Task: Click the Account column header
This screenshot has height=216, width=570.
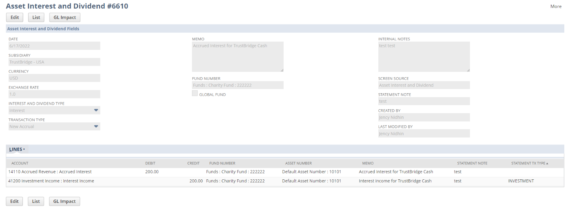Action: (x=20, y=163)
